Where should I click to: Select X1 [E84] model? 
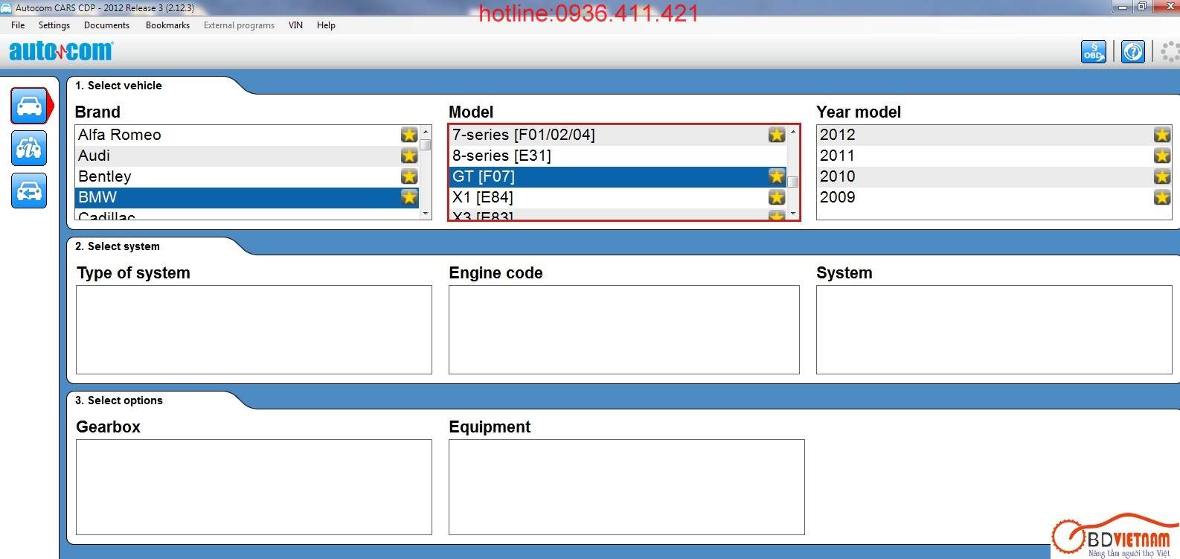(x=618, y=197)
